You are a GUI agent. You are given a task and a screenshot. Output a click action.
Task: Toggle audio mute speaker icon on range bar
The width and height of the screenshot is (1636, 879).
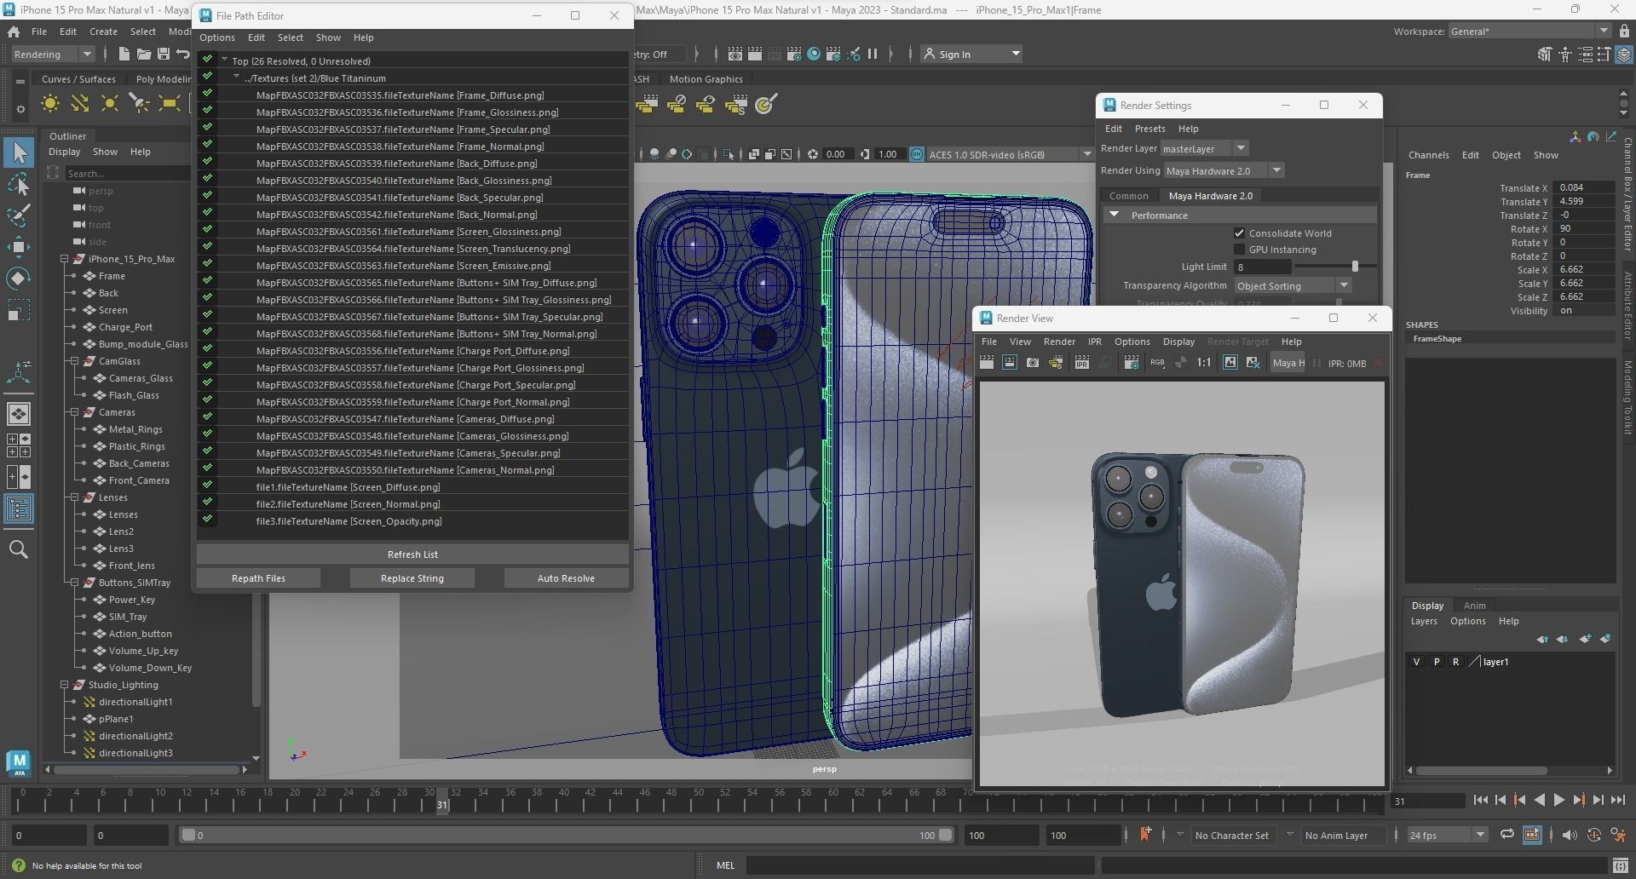[1569, 835]
